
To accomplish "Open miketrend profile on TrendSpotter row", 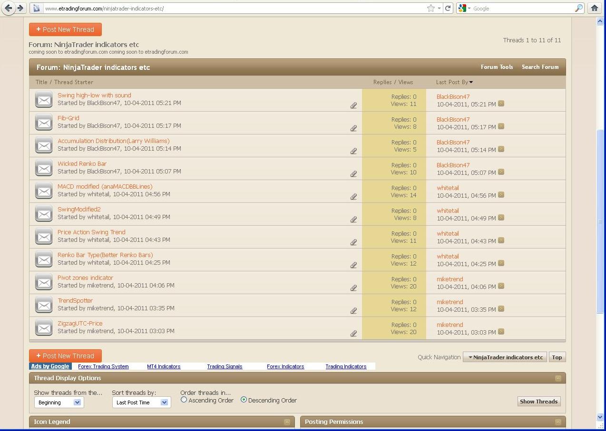I will pos(450,302).
